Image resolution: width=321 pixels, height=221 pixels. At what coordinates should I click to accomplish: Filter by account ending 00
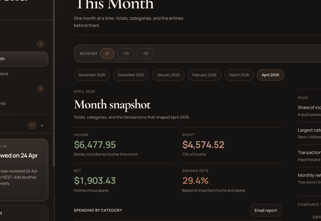125,54
